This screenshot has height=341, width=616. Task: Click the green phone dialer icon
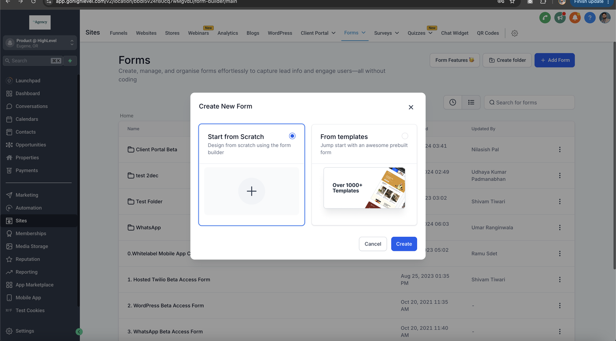[x=545, y=18]
